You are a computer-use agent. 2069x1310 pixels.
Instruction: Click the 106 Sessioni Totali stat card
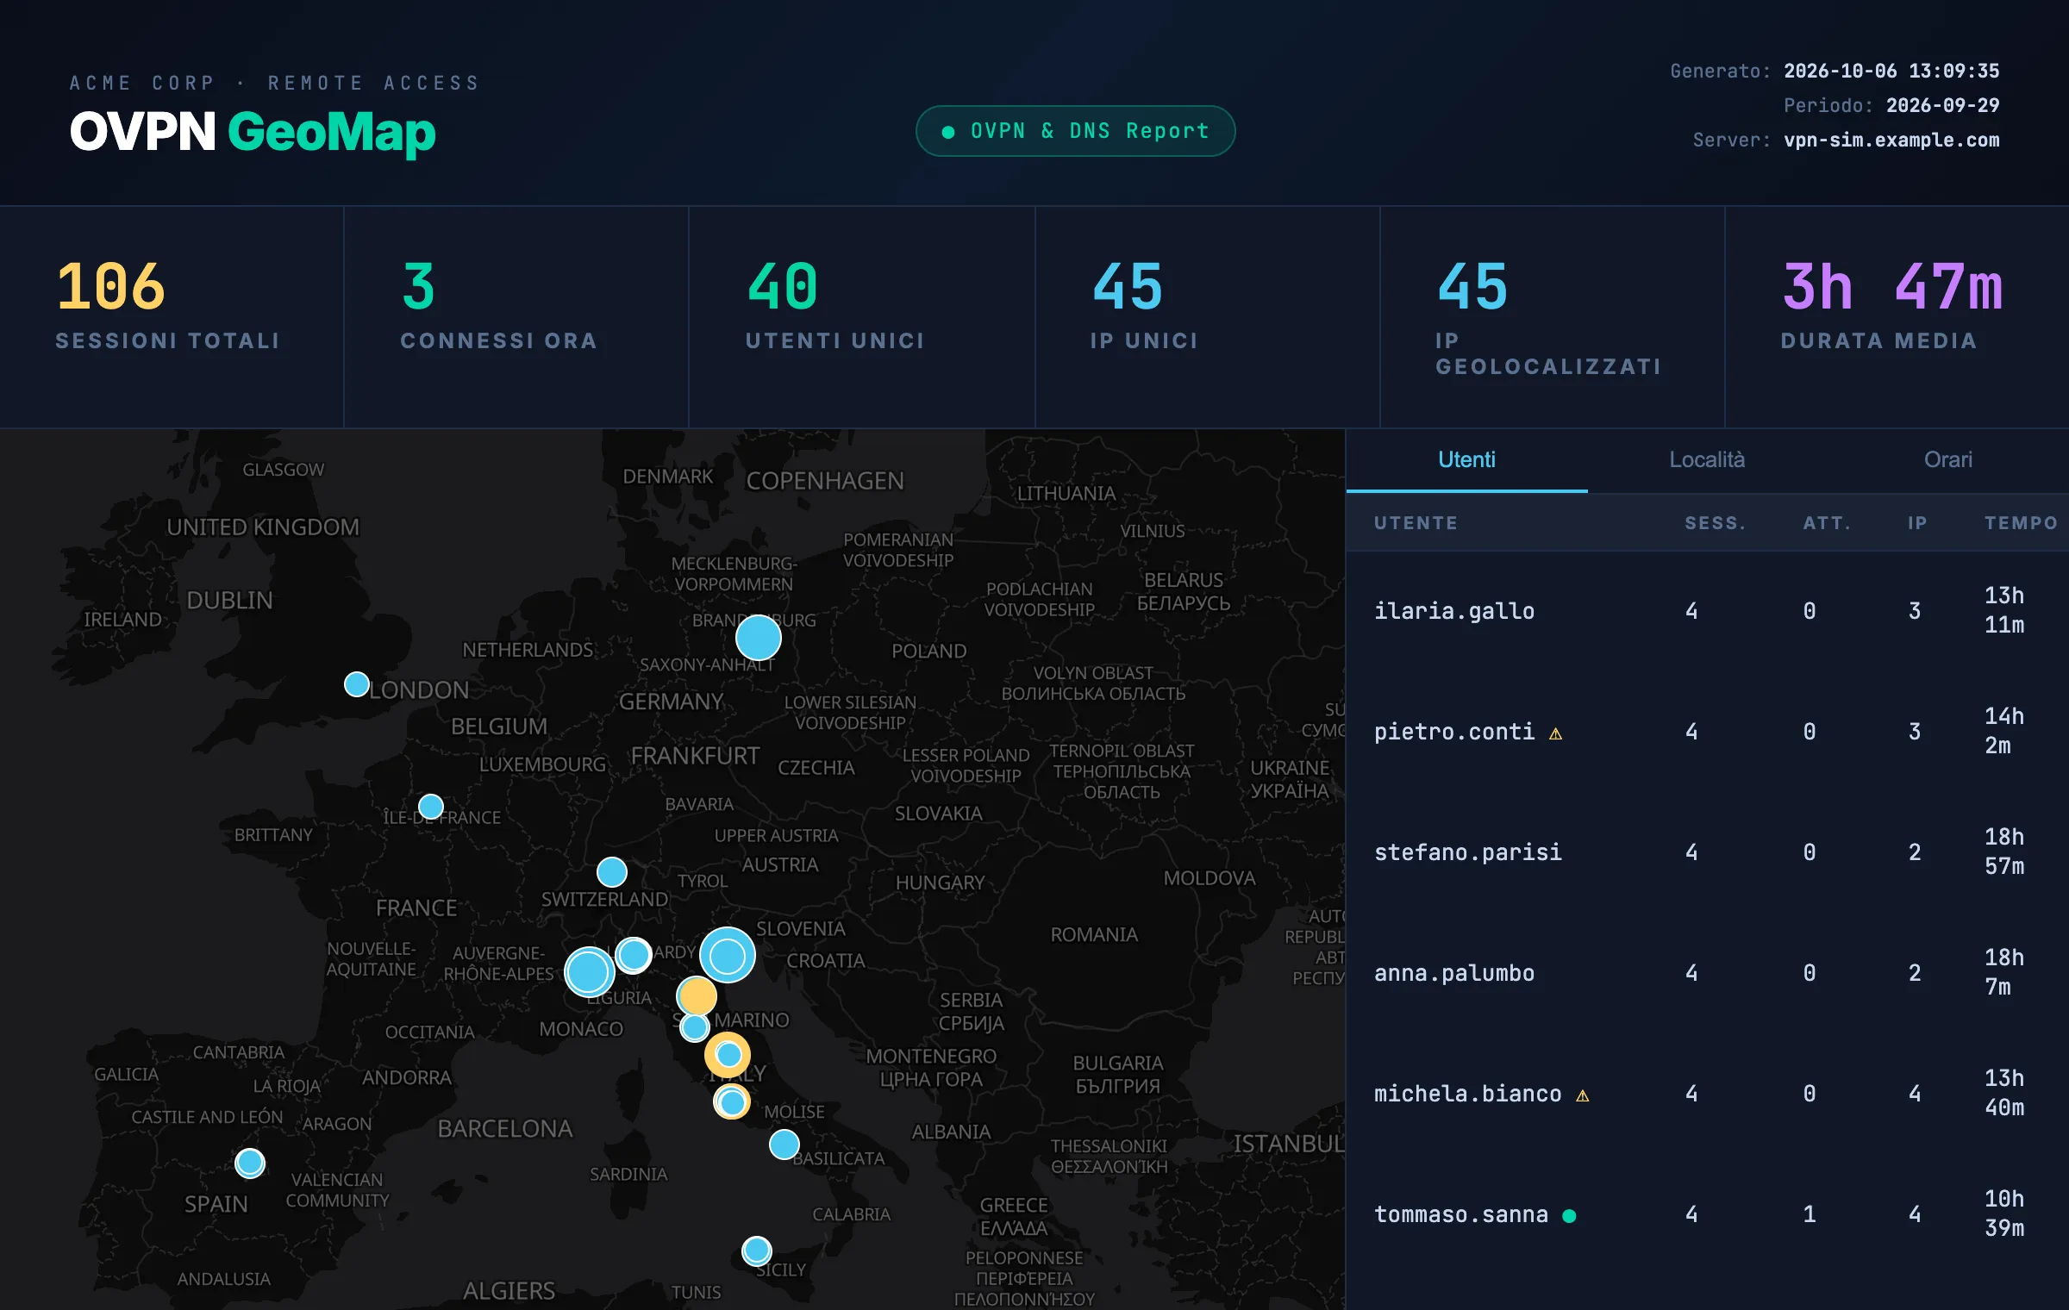tap(172, 317)
